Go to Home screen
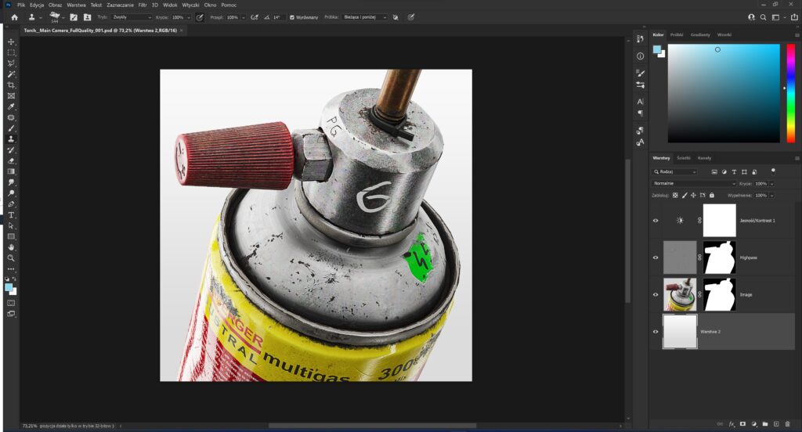The width and height of the screenshot is (802, 432). tap(14, 17)
